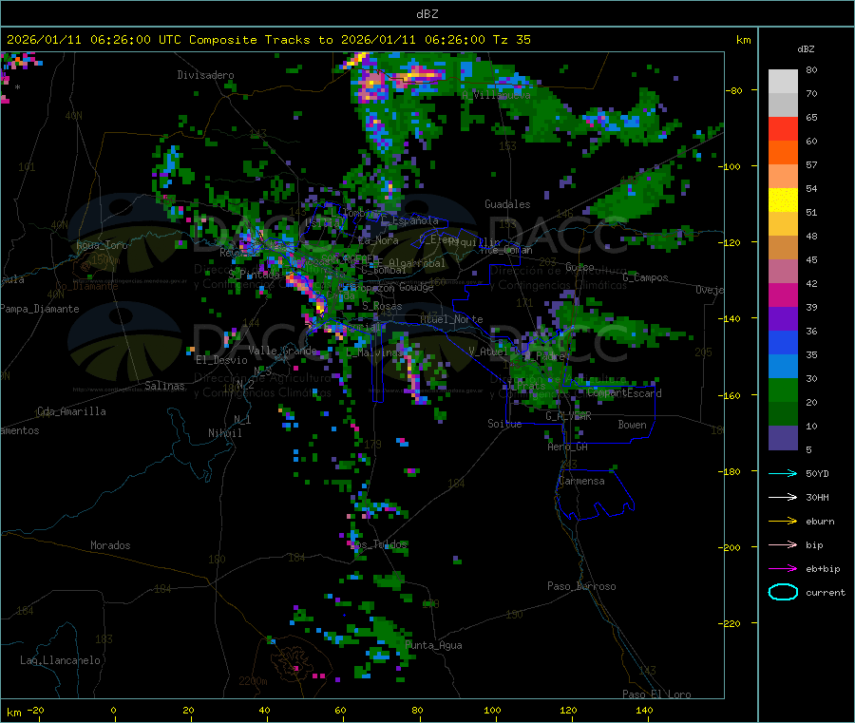Click the 'S_Rosas' map label
Screen dimensions: 855x723
tap(382, 307)
